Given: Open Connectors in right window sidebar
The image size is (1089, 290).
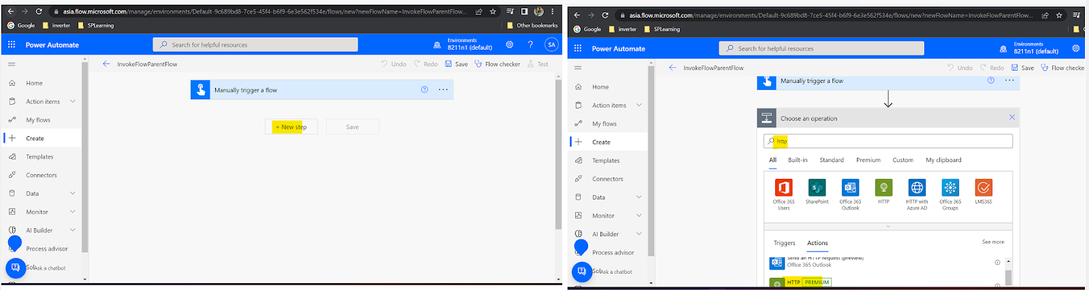Looking at the screenshot, I should coord(607,179).
